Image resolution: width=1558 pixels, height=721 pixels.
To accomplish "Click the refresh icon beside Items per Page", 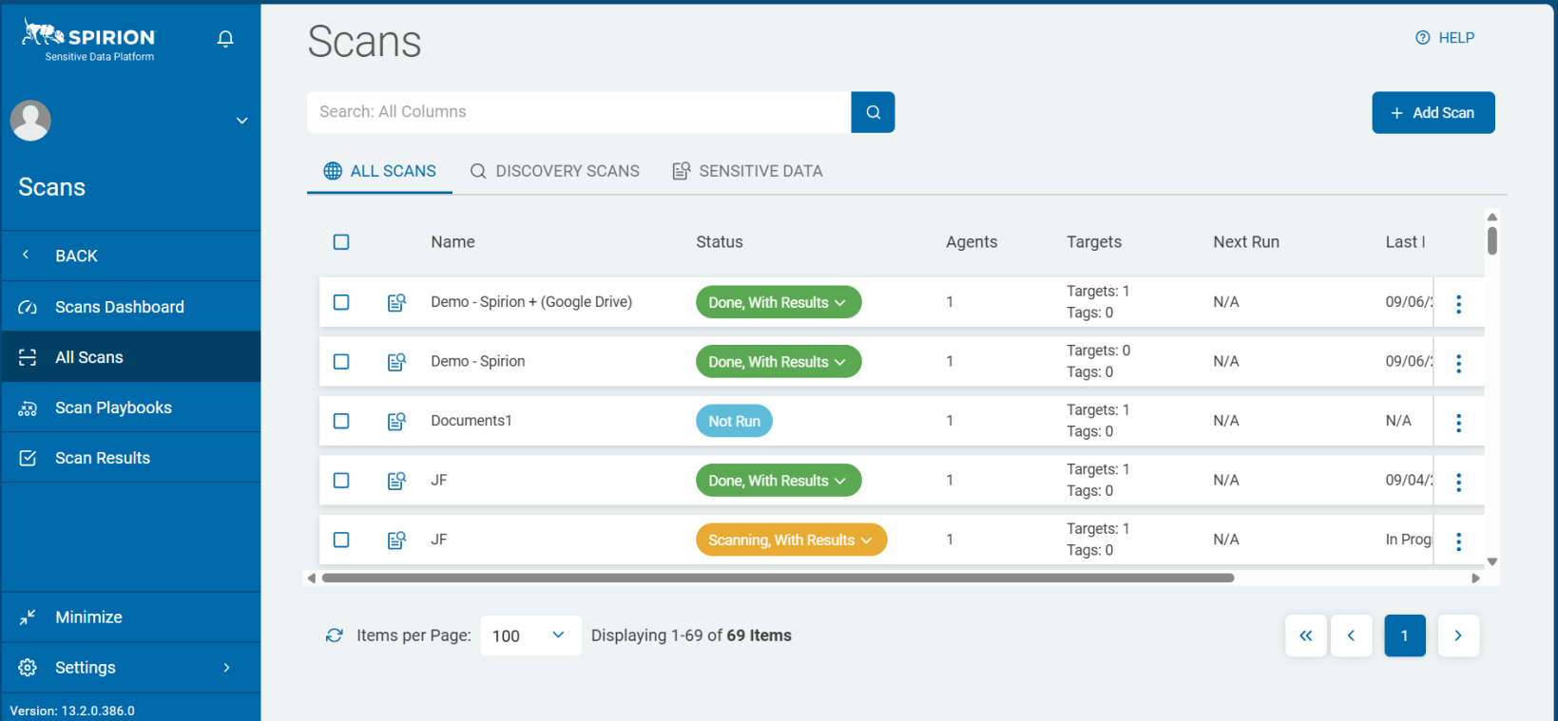I will [x=334, y=636].
